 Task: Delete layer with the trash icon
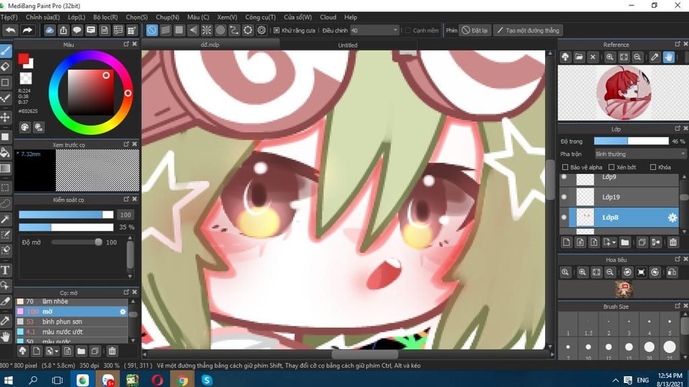click(x=673, y=242)
